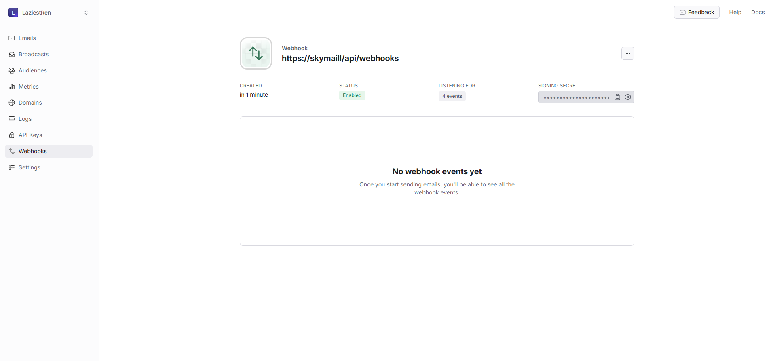Click the masked signing secret field
773x361 pixels.
576,97
